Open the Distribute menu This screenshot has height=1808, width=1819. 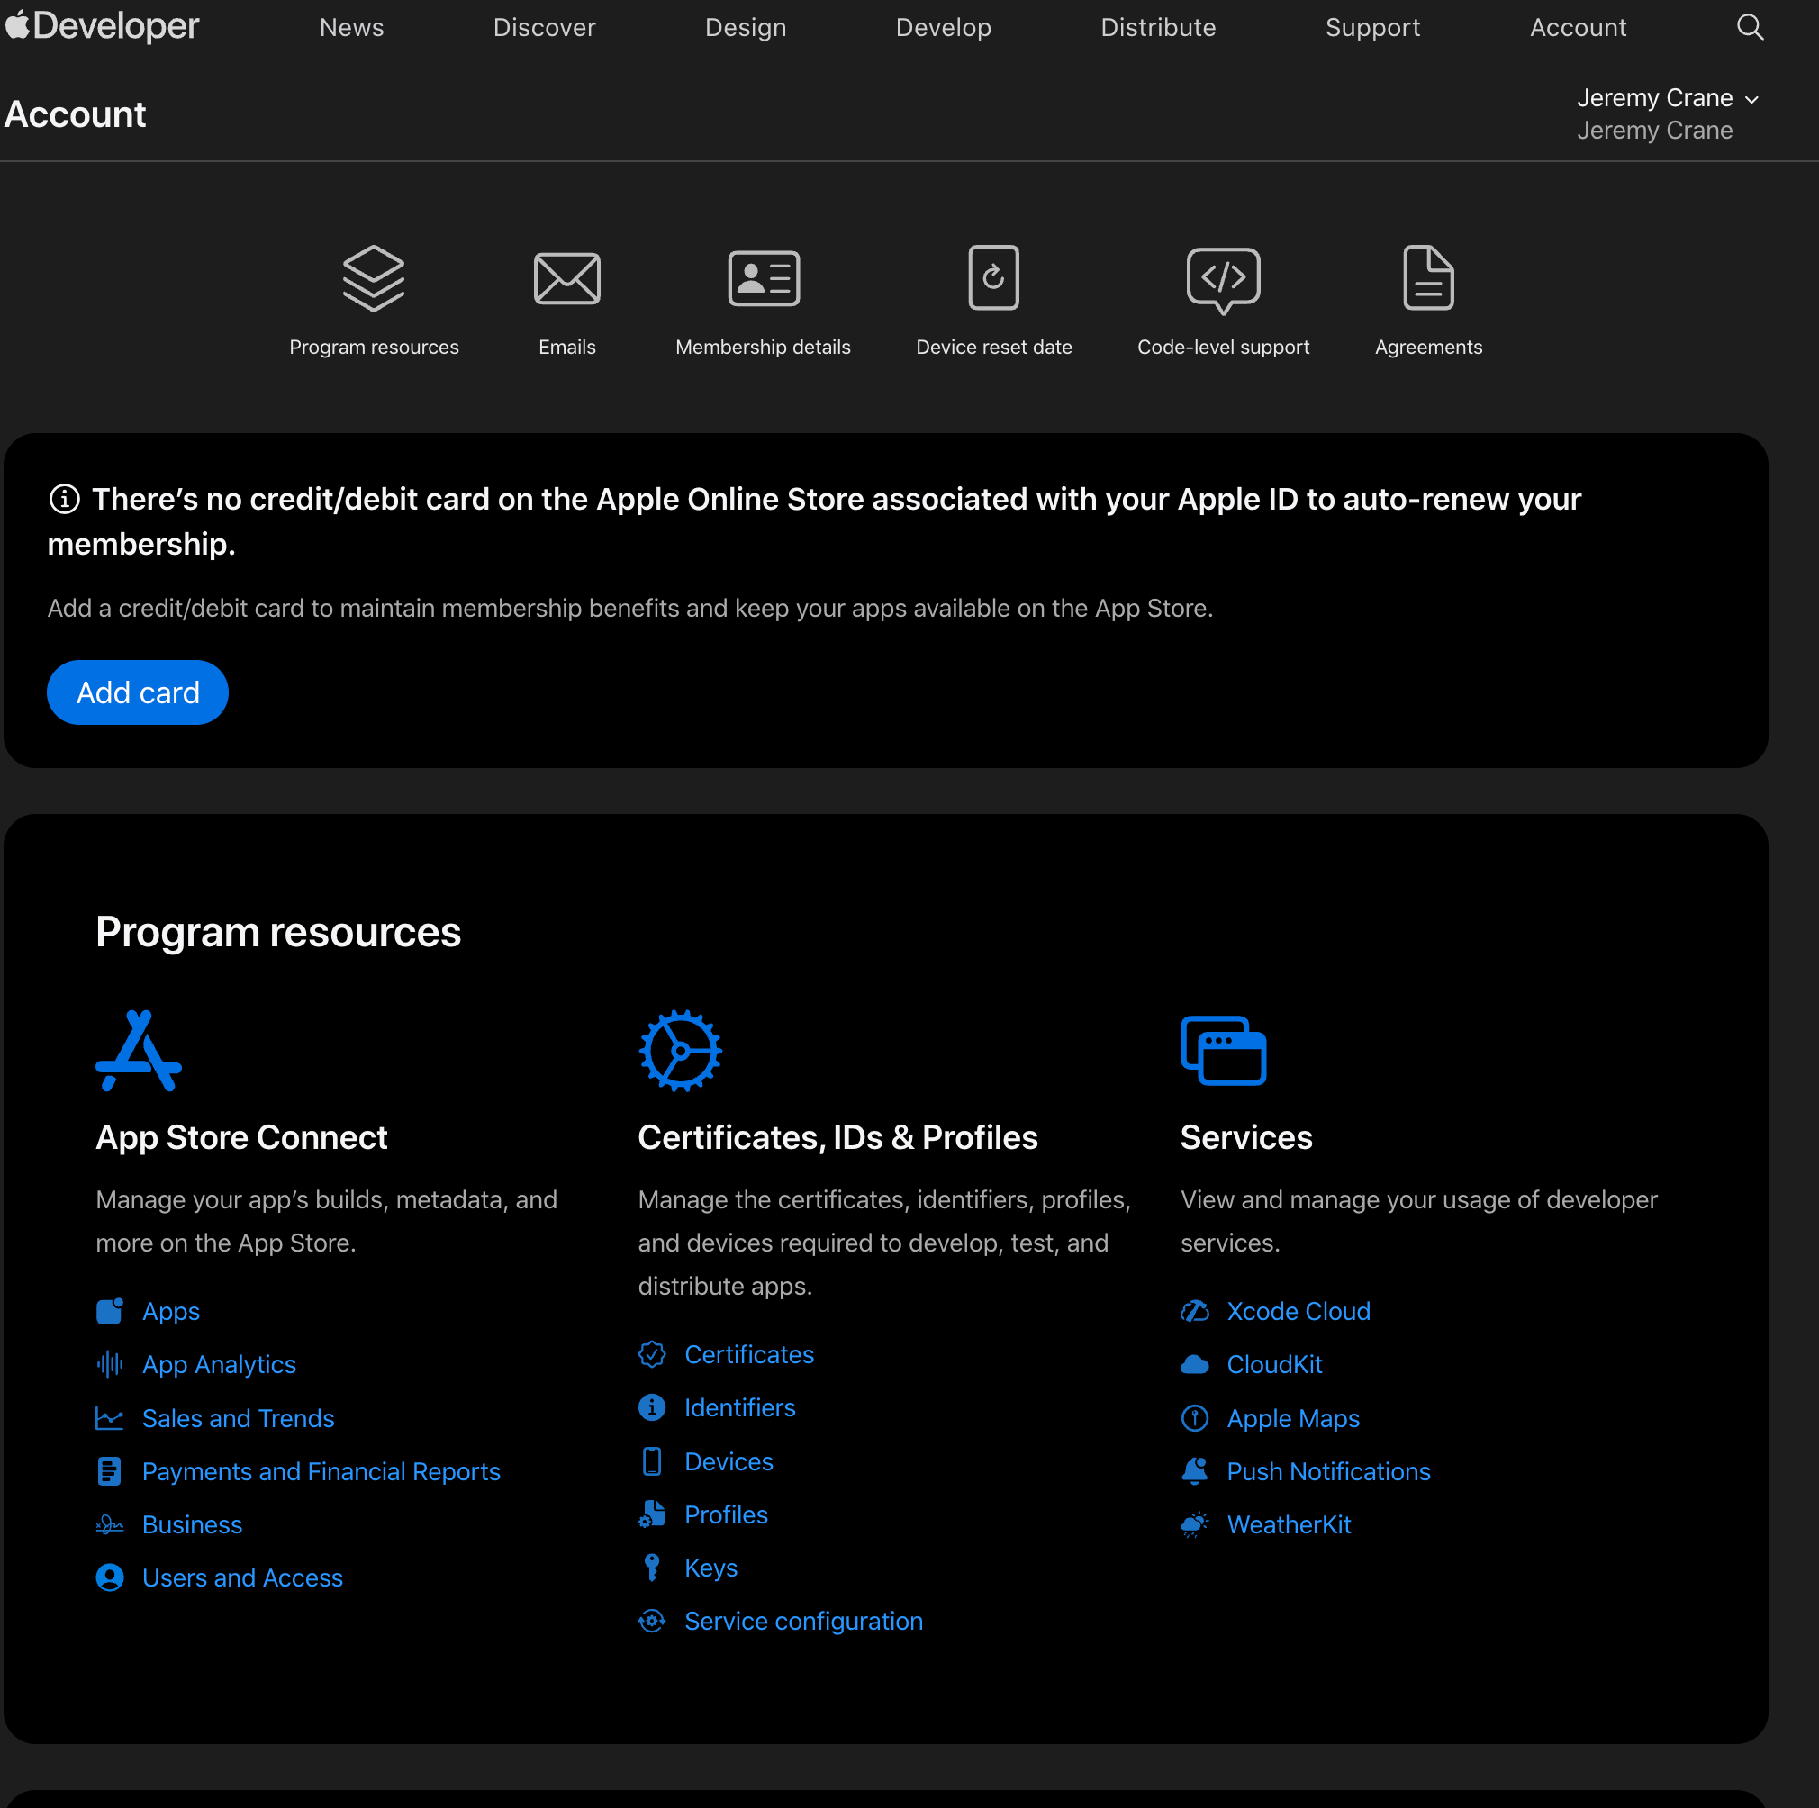point(1158,27)
